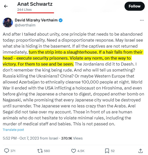
Task: Open the David Mizrahy Verthaim display name
Action: (36, 20)
